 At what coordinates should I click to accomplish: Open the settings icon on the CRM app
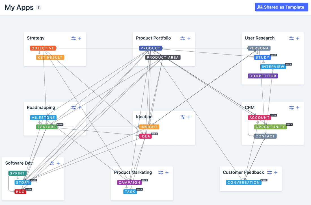click(291, 108)
